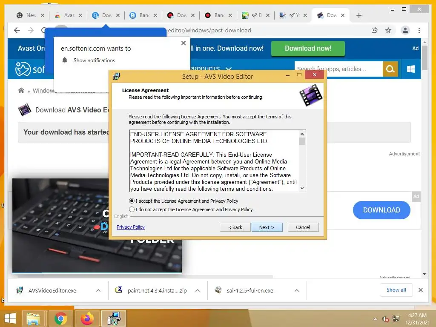This screenshot has height=327, width=436.
Task: Expand the PRODUCTS menu chevron
Action: [229, 69]
